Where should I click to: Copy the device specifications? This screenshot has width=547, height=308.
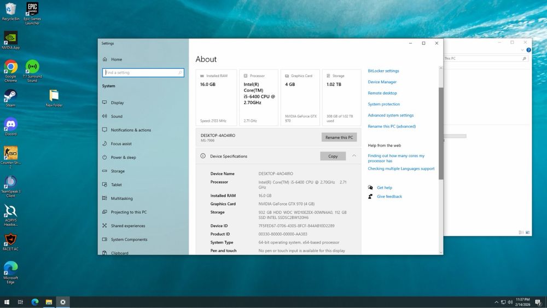pyautogui.click(x=333, y=156)
